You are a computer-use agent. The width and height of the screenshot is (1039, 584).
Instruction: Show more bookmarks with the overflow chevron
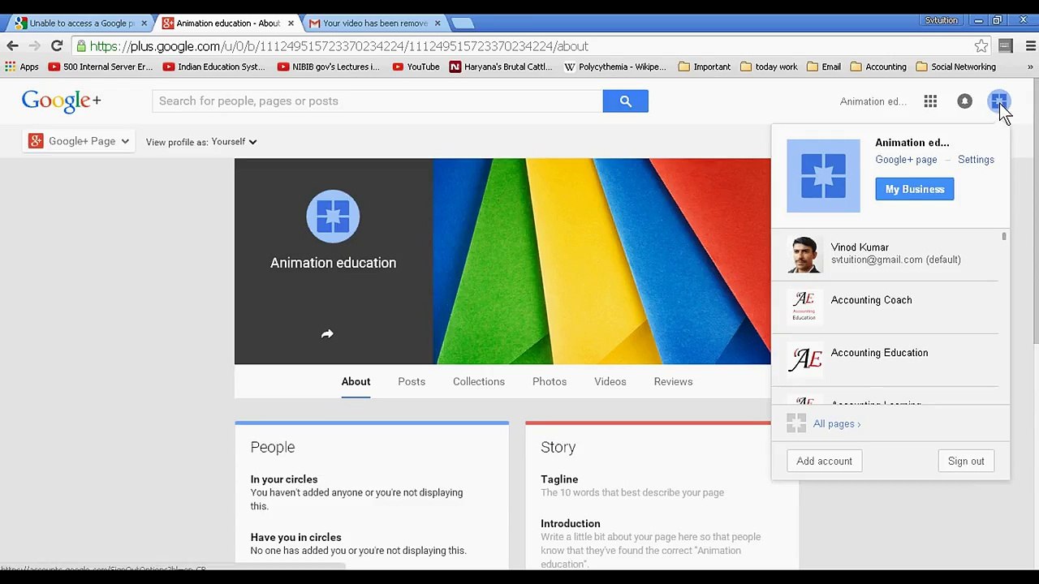pyautogui.click(x=1031, y=67)
